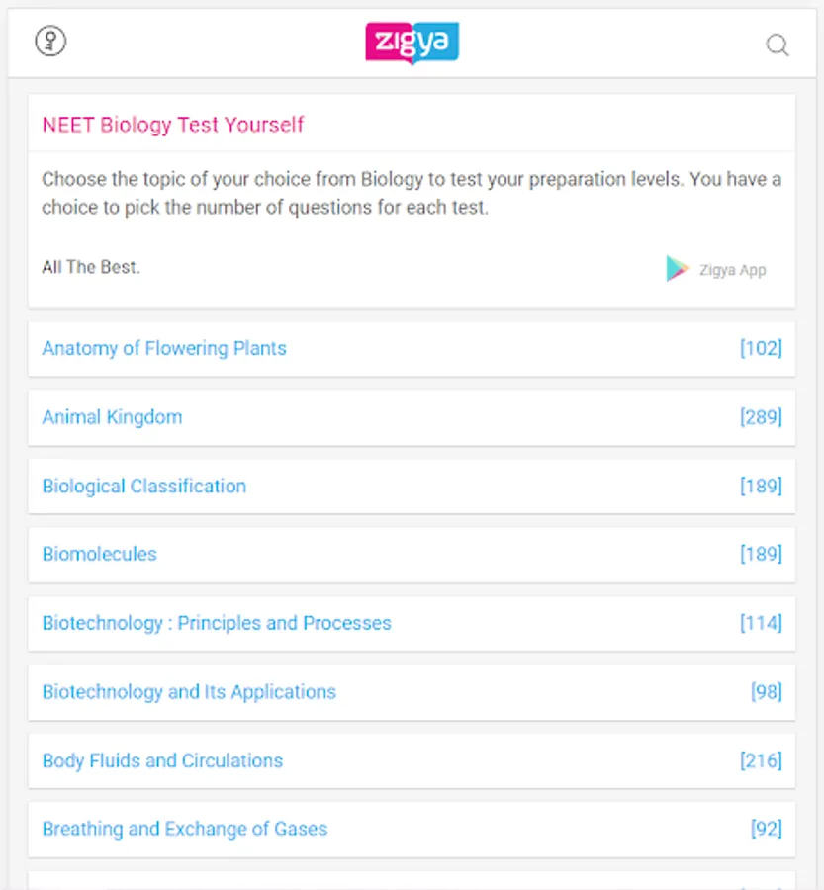Select the Animal Kingdom topic

tap(112, 417)
